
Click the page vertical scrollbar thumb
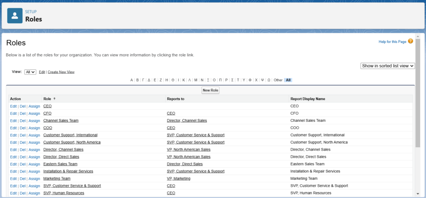coord(418,92)
